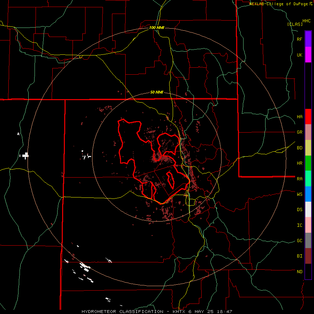Viewport: 314px width, 314px height.
Task: Click the UK magenta legend swatch
Action: (x=308, y=55)
